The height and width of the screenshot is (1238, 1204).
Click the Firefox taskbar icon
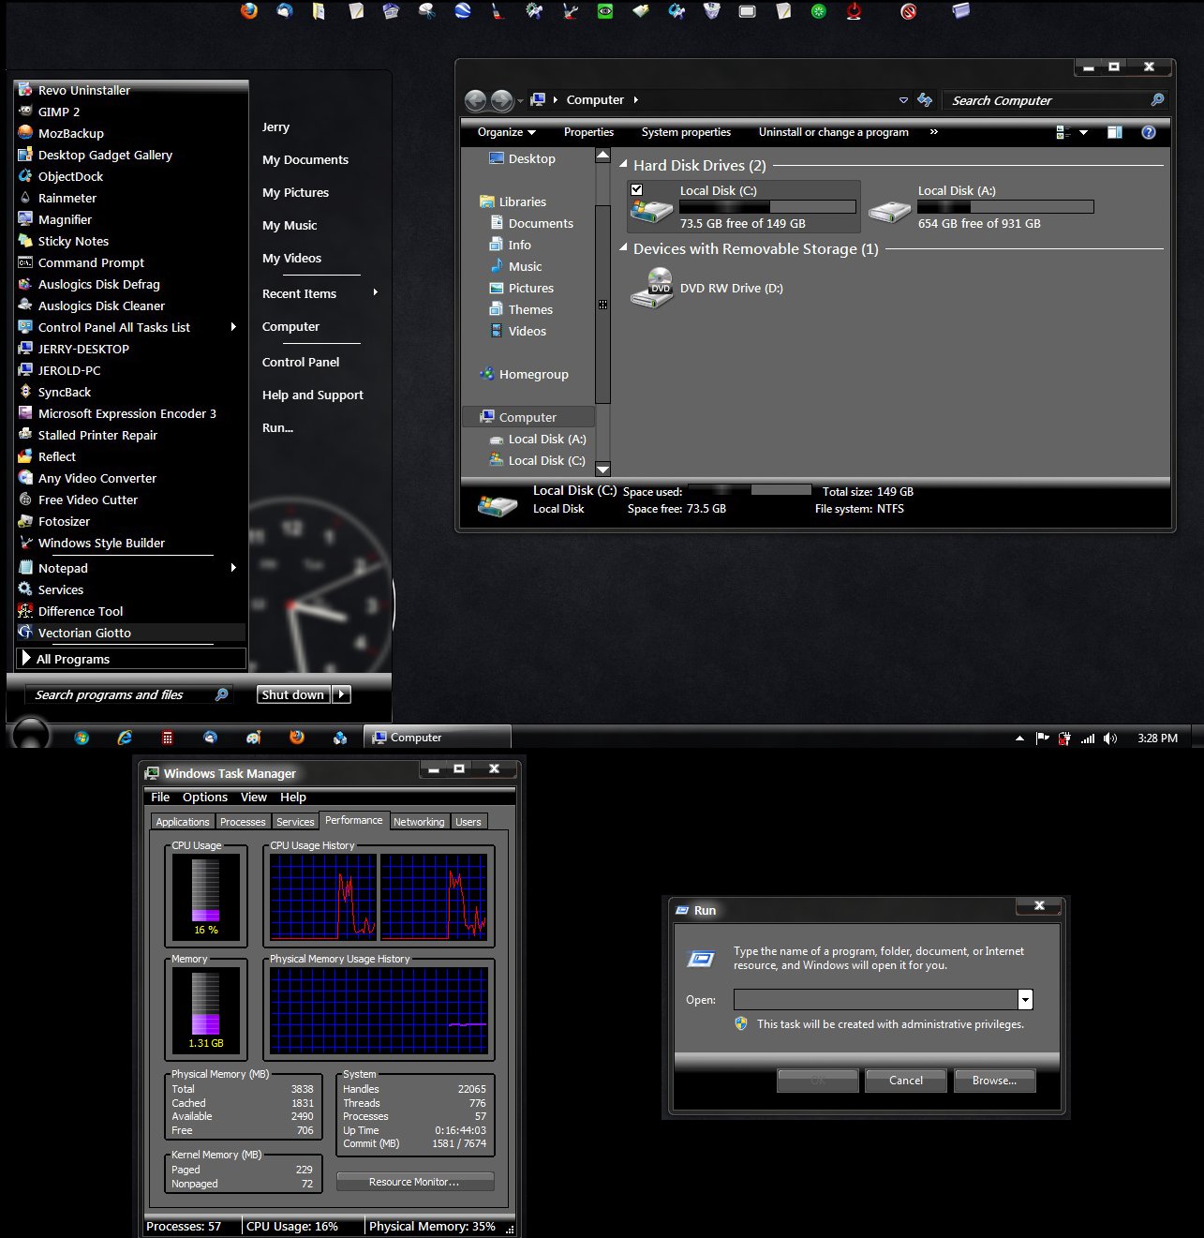tap(297, 738)
